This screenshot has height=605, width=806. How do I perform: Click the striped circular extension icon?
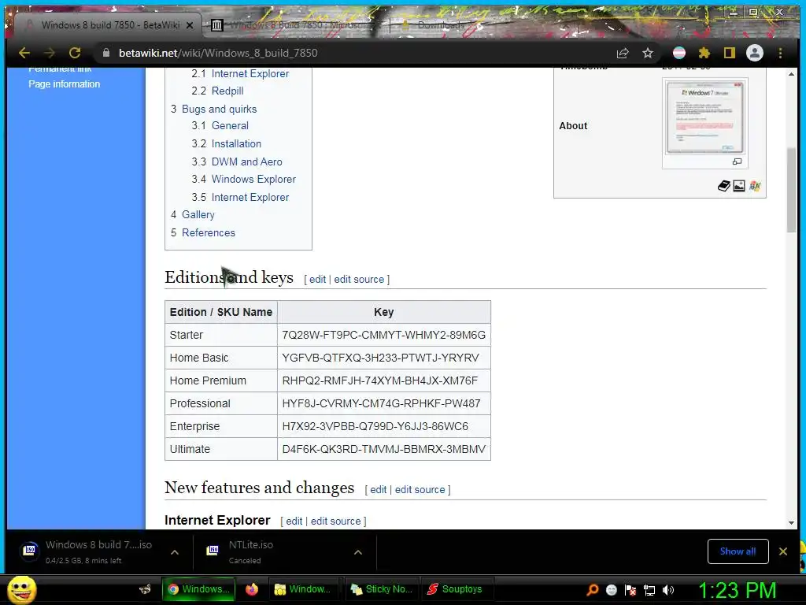click(679, 53)
